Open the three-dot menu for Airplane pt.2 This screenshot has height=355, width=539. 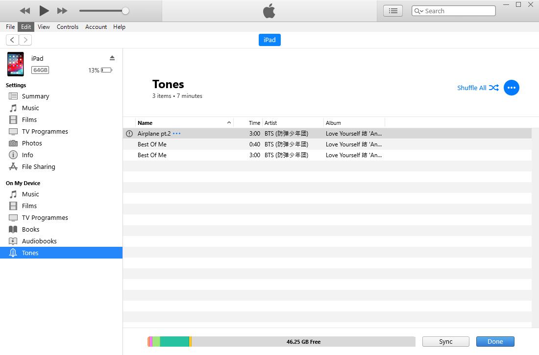point(176,133)
